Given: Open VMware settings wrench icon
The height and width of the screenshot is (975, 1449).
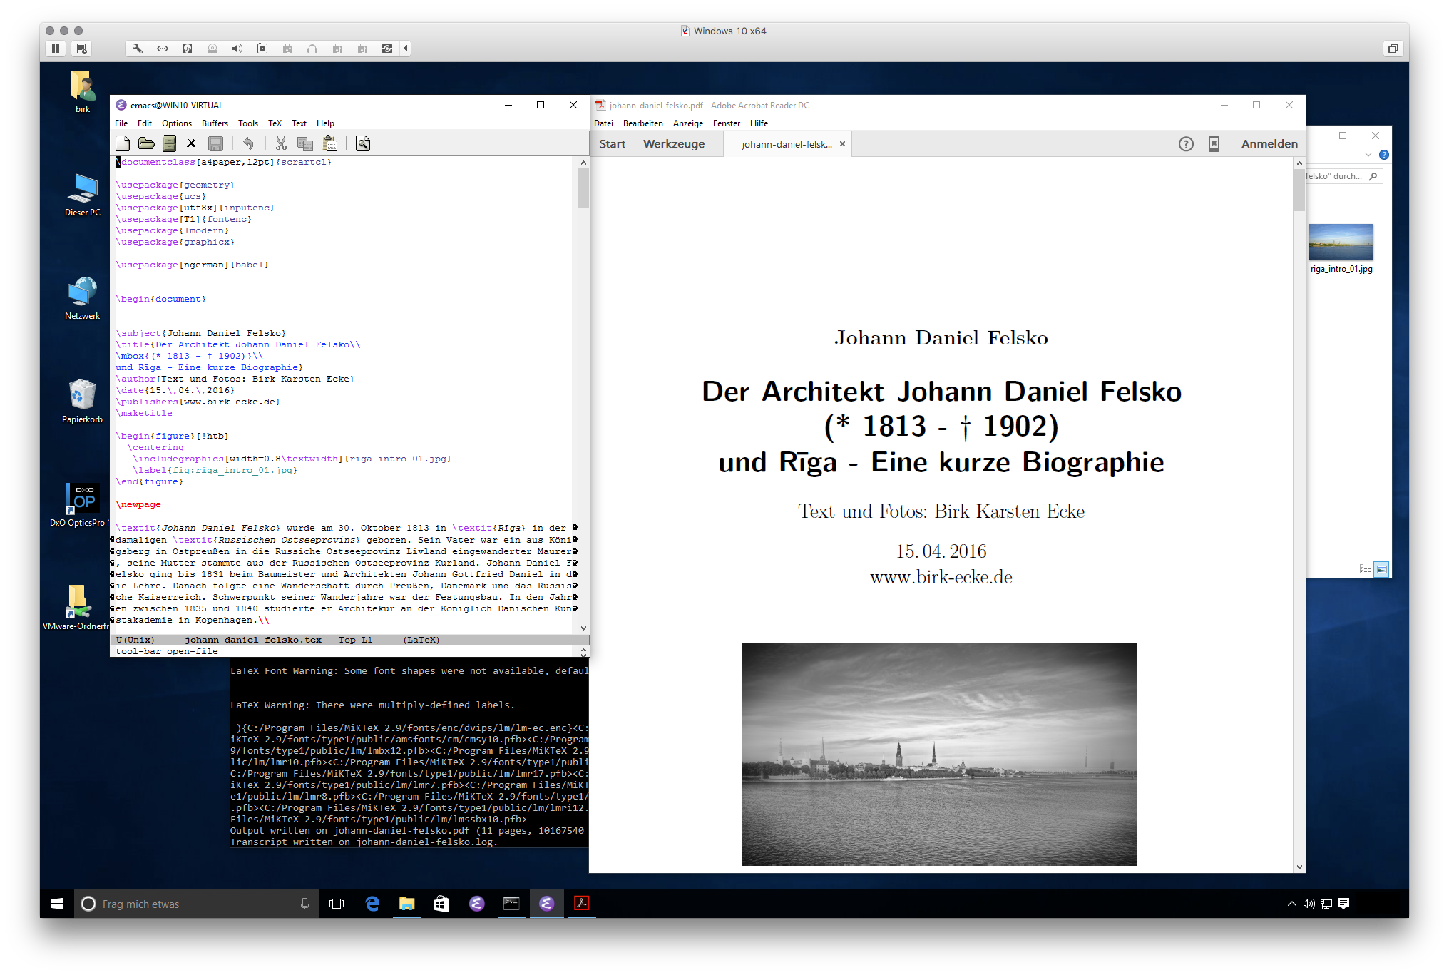Looking at the screenshot, I should [x=138, y=49].
